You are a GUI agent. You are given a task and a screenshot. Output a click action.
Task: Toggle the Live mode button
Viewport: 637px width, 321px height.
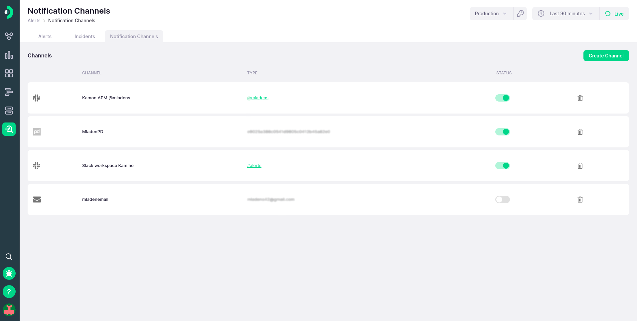614,14
